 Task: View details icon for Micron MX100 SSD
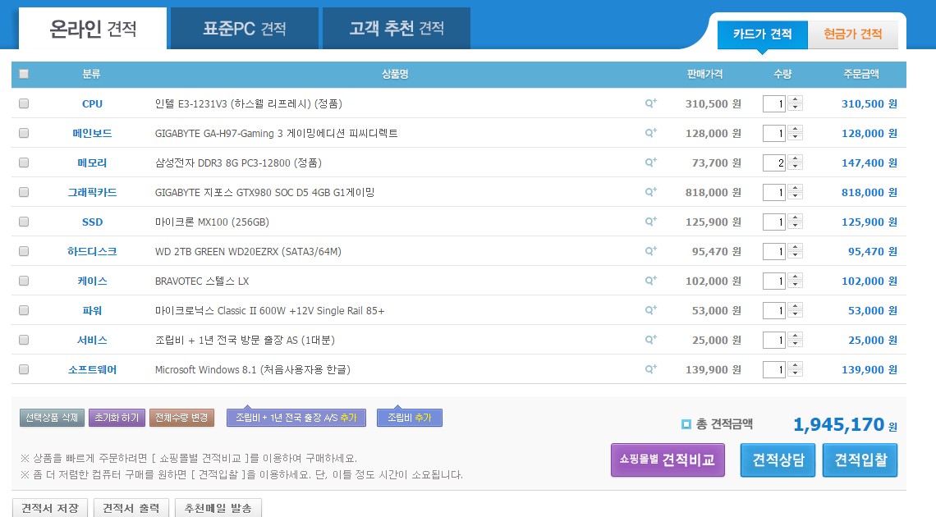pyautogui.click(x=650, y=222)
